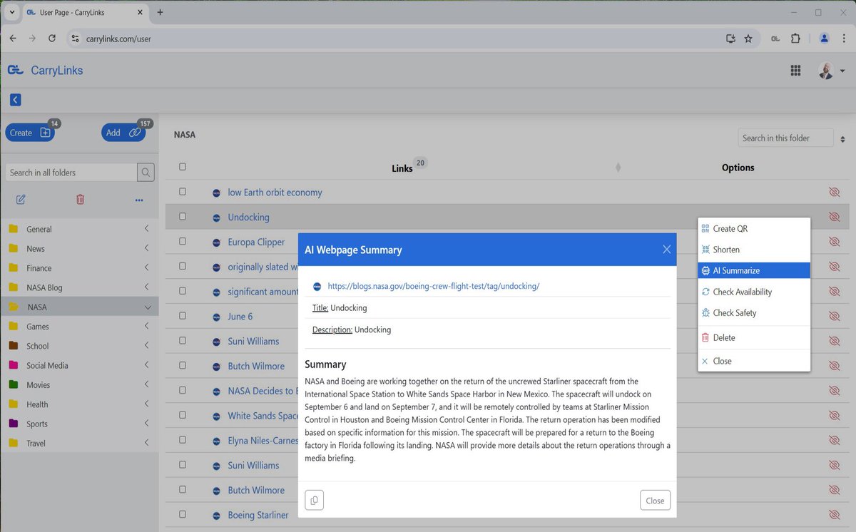
Task: Collapse sidebar with the blue back arrow
Action: tap(15, 100)
